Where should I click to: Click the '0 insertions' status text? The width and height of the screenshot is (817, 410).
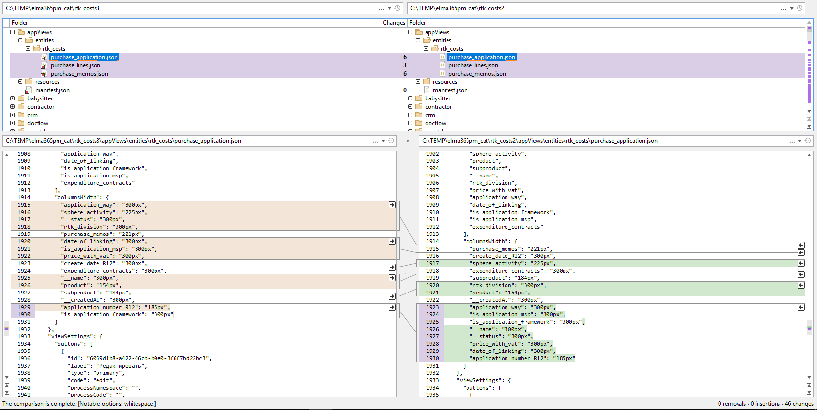[765, 404]
